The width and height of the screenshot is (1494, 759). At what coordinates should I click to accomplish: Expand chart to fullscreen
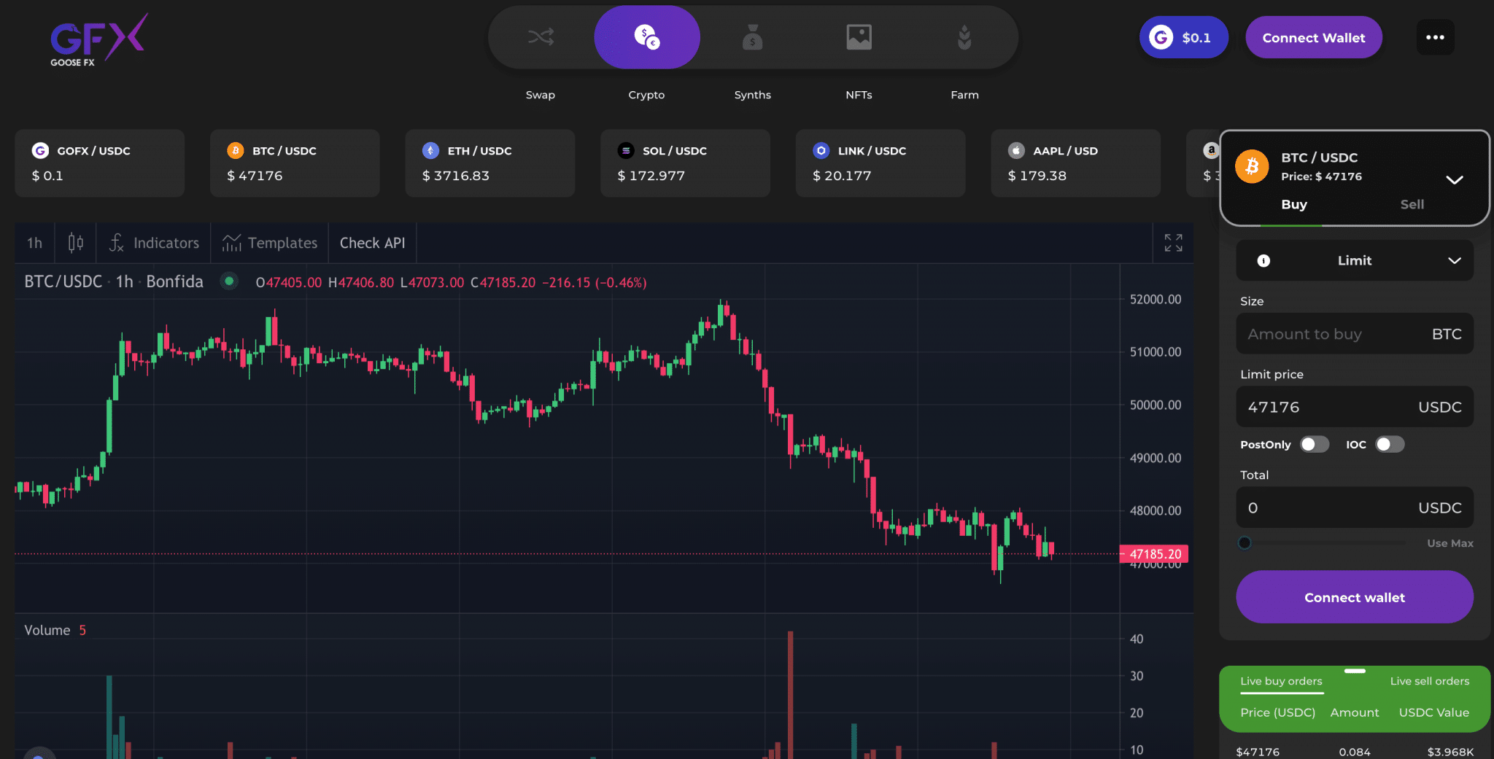tap(1173, 243)
